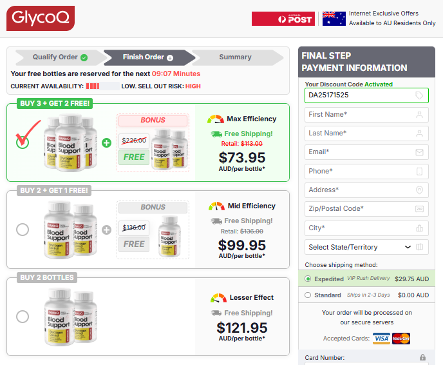Click the Summary step
This screenshot has height=365, width=443.
[235, 57]
